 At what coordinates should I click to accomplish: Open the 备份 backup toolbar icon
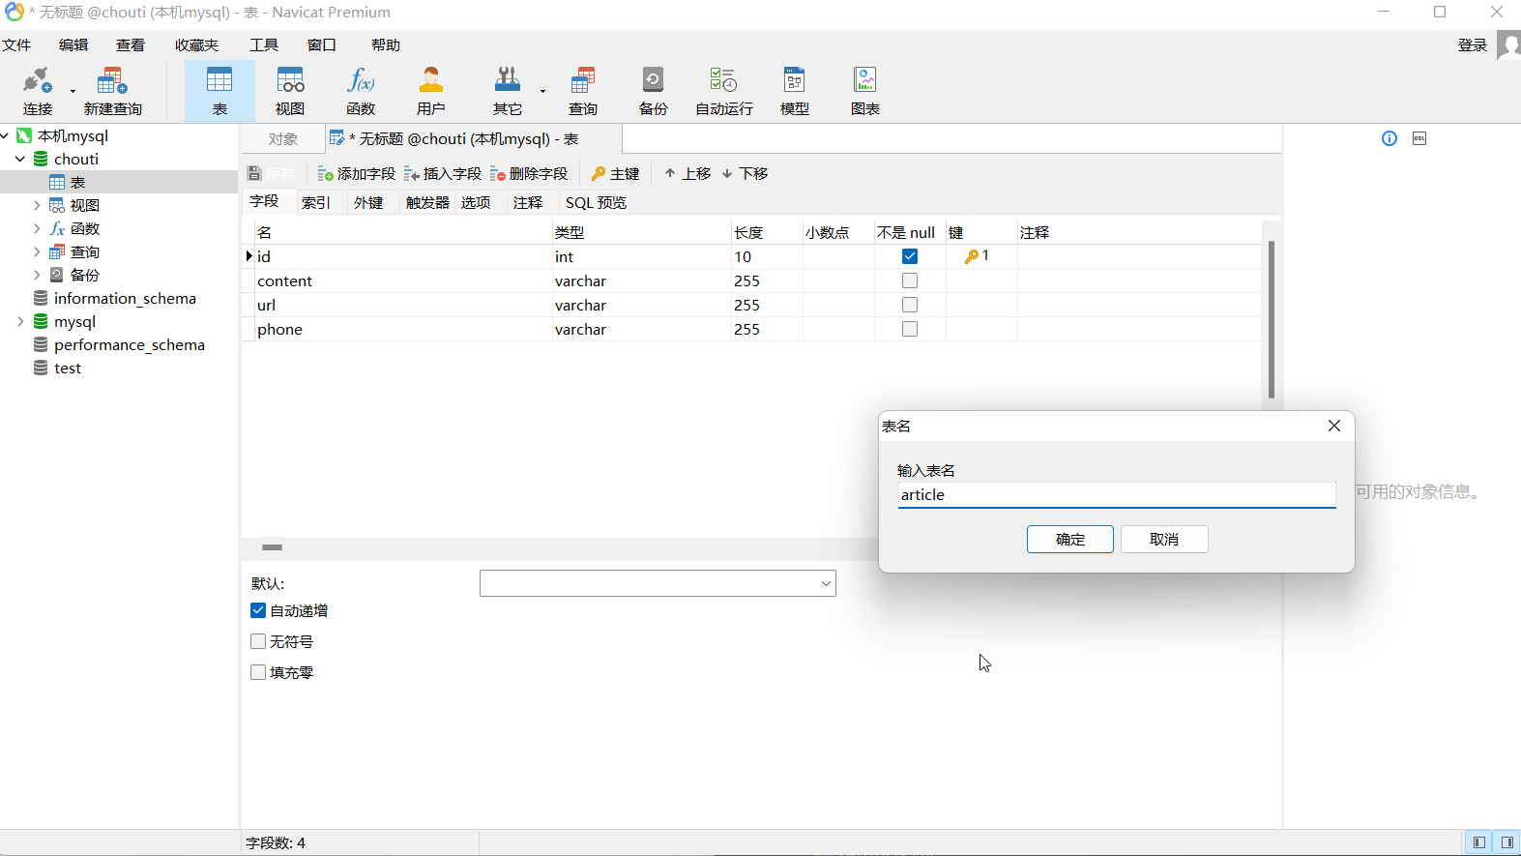click(x=653, y=91)
